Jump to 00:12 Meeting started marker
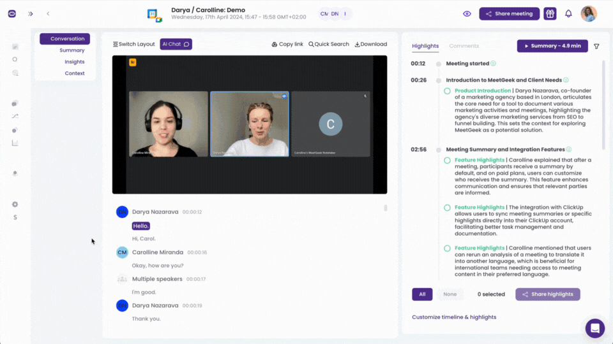Screen dimensions: 613x344 [x=439, y=64]
